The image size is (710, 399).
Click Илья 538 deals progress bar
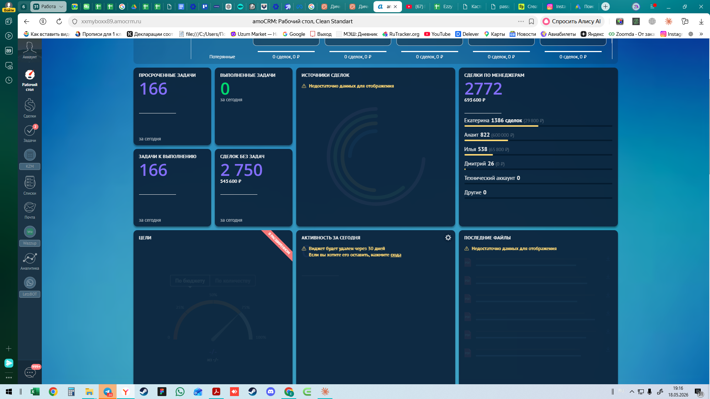tap(538, 155)
